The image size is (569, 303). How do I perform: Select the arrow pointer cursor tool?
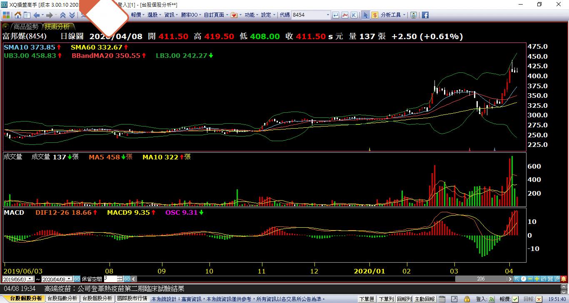point(365,15)
